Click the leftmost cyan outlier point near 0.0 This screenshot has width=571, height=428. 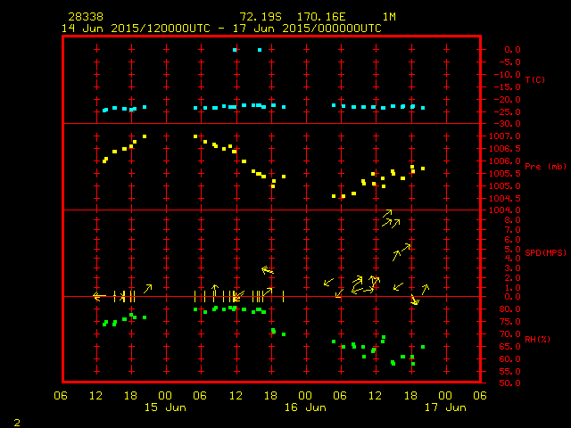coord(235,50)
